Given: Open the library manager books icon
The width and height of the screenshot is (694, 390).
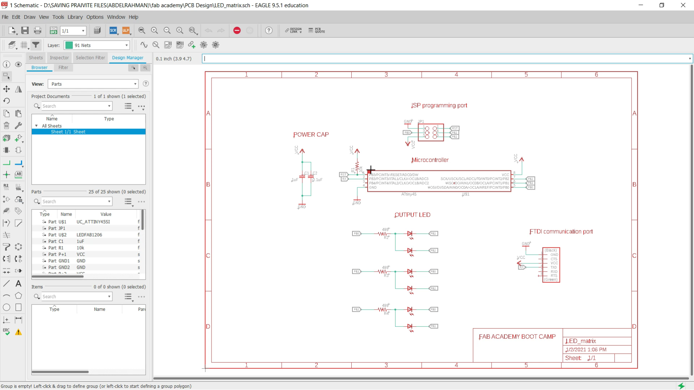Looking at the screenshot, I should click(x=97, y=31).
